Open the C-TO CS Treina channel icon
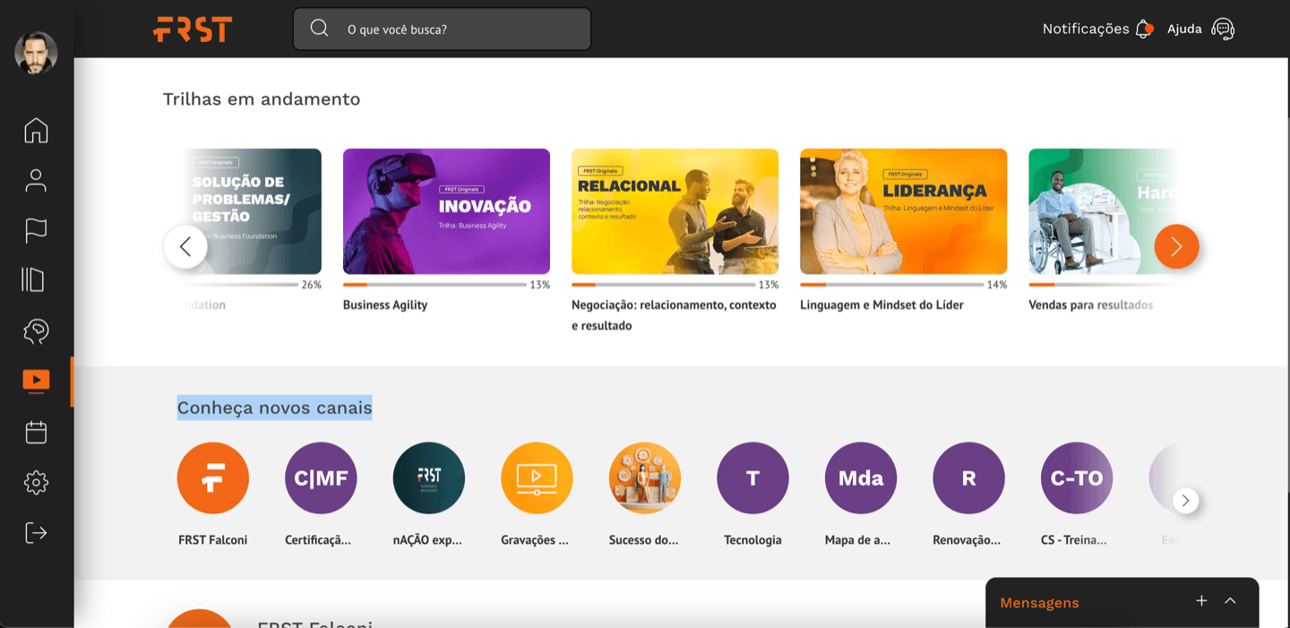This screenshot has width=1290, height=628. (x=1077, y=477)
